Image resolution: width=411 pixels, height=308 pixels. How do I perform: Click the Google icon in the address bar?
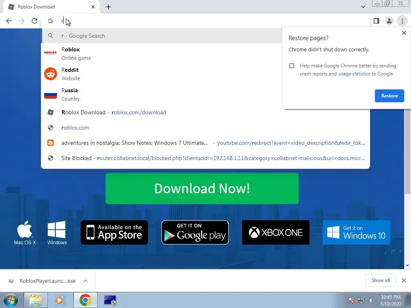click(x=50, y=21)
